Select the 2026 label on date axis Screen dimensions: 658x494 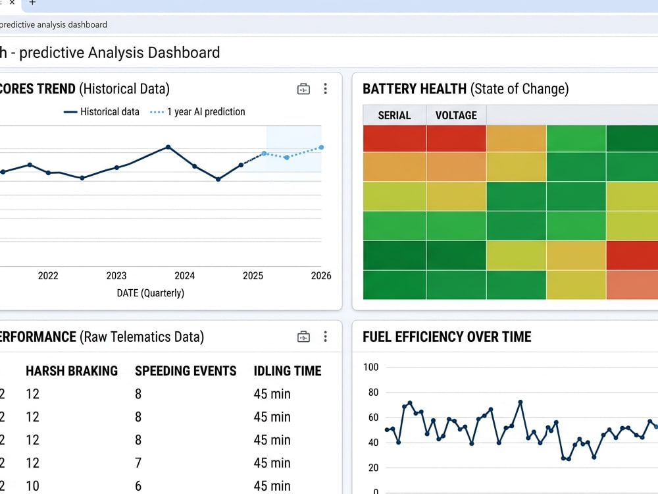tap(321, 275)
